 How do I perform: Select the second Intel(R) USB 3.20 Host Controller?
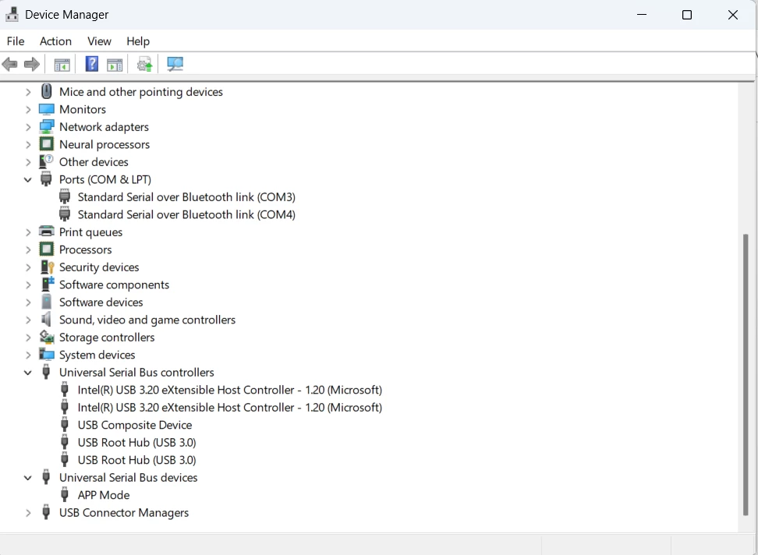point(229,407)
